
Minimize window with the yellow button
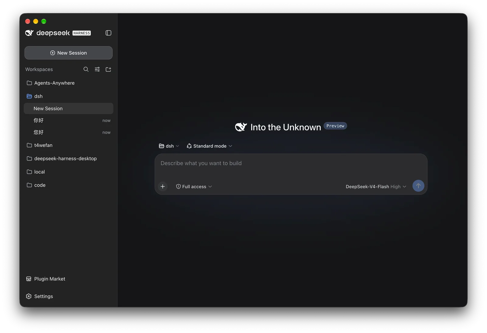pos(36,21)
